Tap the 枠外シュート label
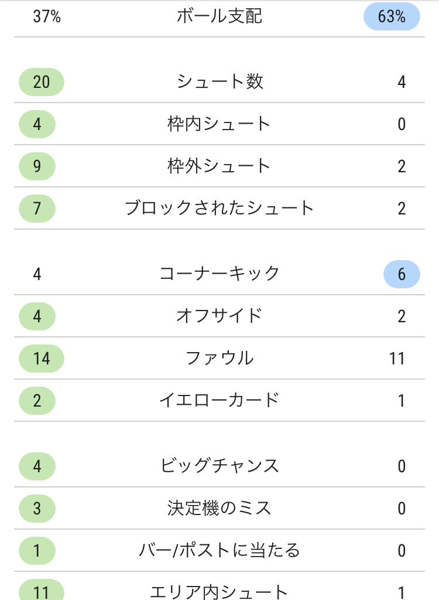 point(219,166)
